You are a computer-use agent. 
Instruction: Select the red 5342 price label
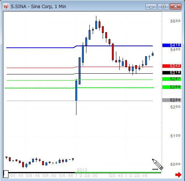pos(172,66)
